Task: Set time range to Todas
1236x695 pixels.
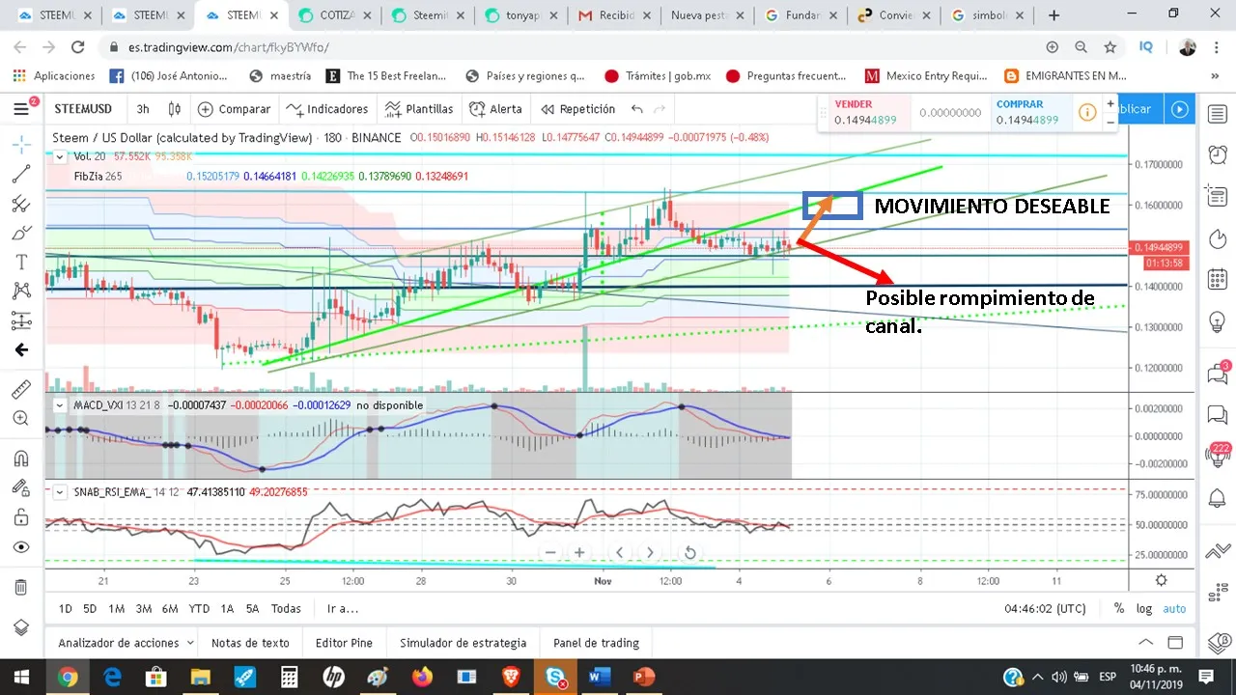Action: point(286,609)
